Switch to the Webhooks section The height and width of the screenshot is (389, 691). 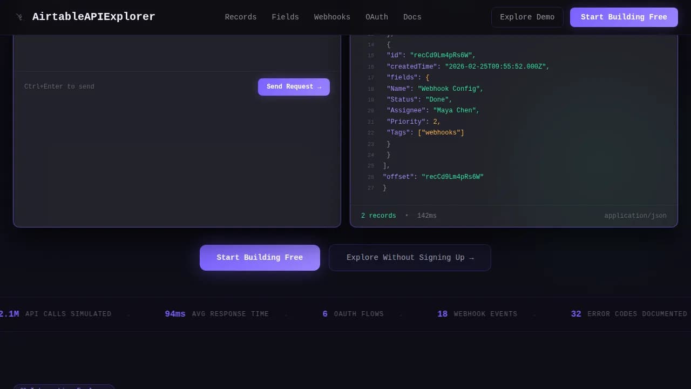332,17
